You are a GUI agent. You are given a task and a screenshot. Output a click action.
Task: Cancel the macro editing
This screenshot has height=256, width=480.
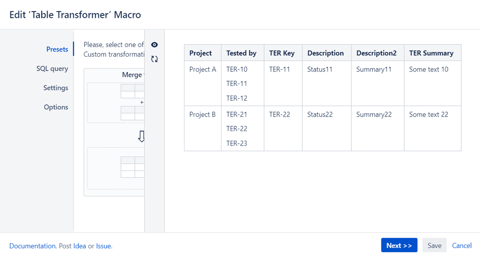pyautogui.click(x=462, y=245)
